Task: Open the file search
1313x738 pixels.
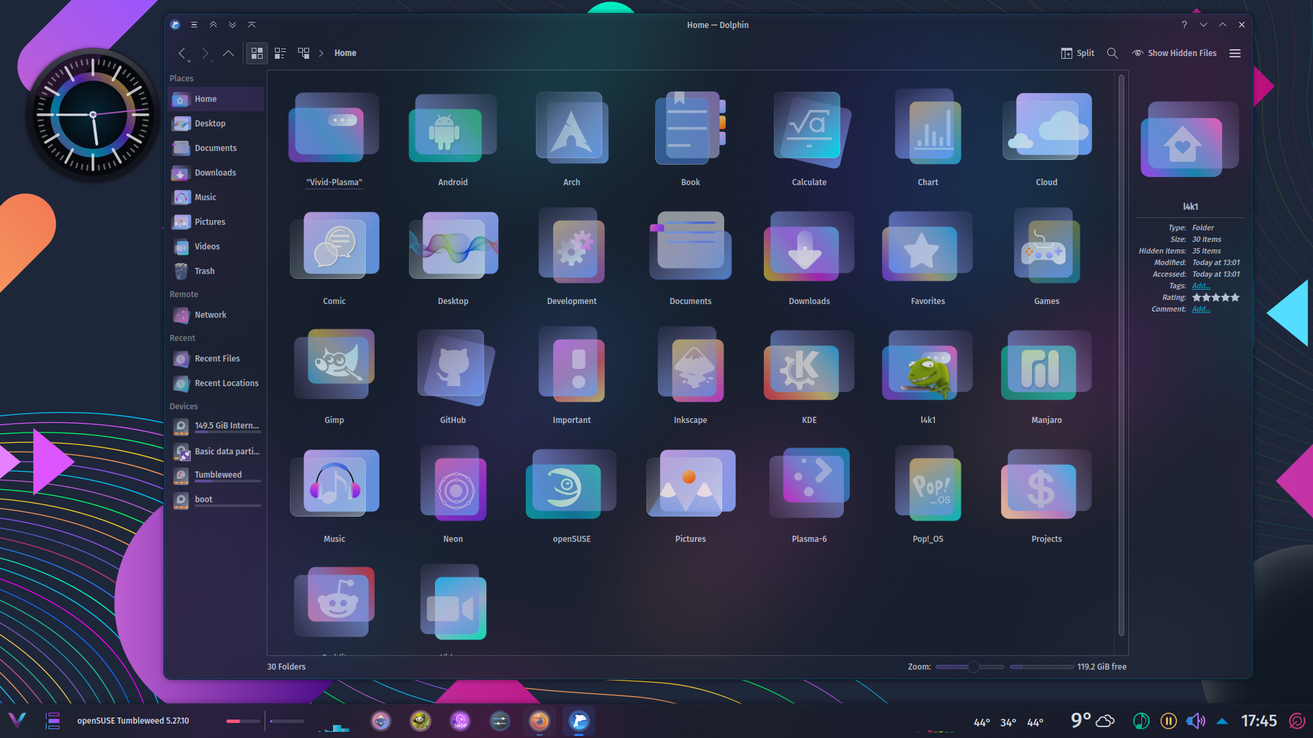Action: (1113, 53)
